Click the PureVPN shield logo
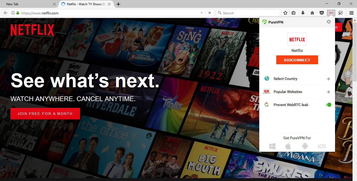The width and height of the screenshot is (357, 181). tap(264, 22)
